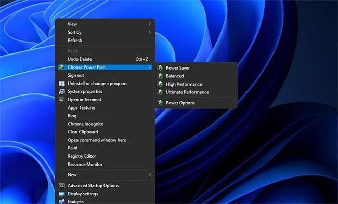
Task: Open Power Options from the submenu
Action: 196,103
